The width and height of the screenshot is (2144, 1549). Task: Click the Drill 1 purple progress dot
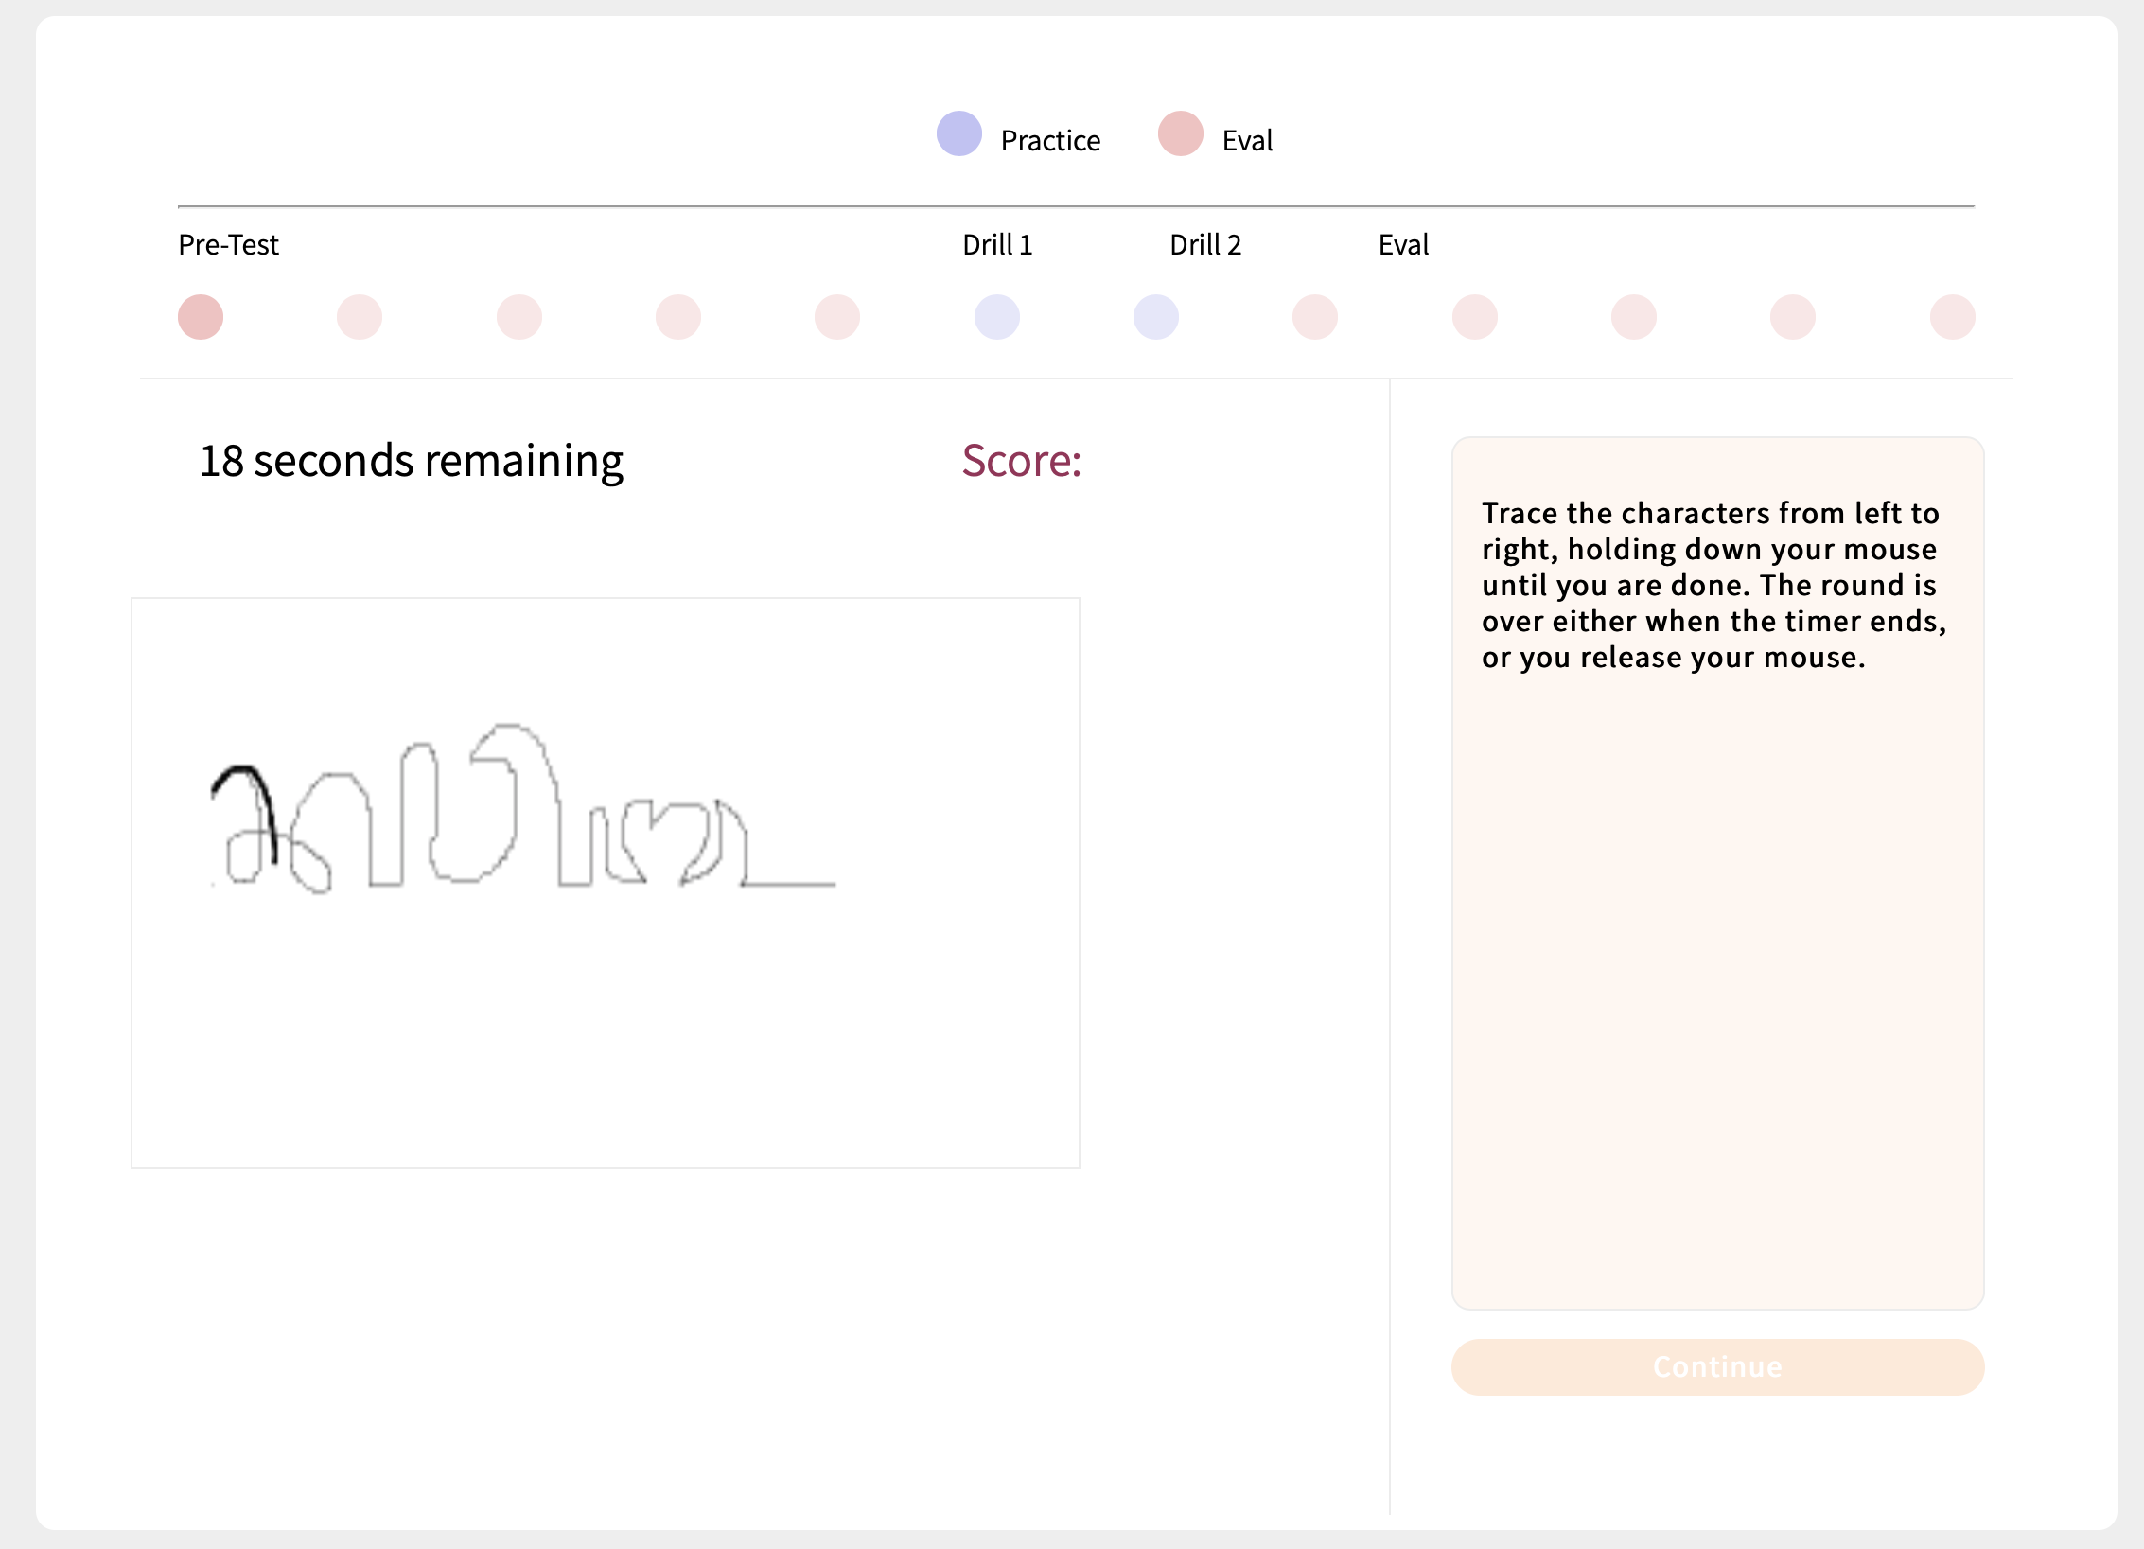997,317
